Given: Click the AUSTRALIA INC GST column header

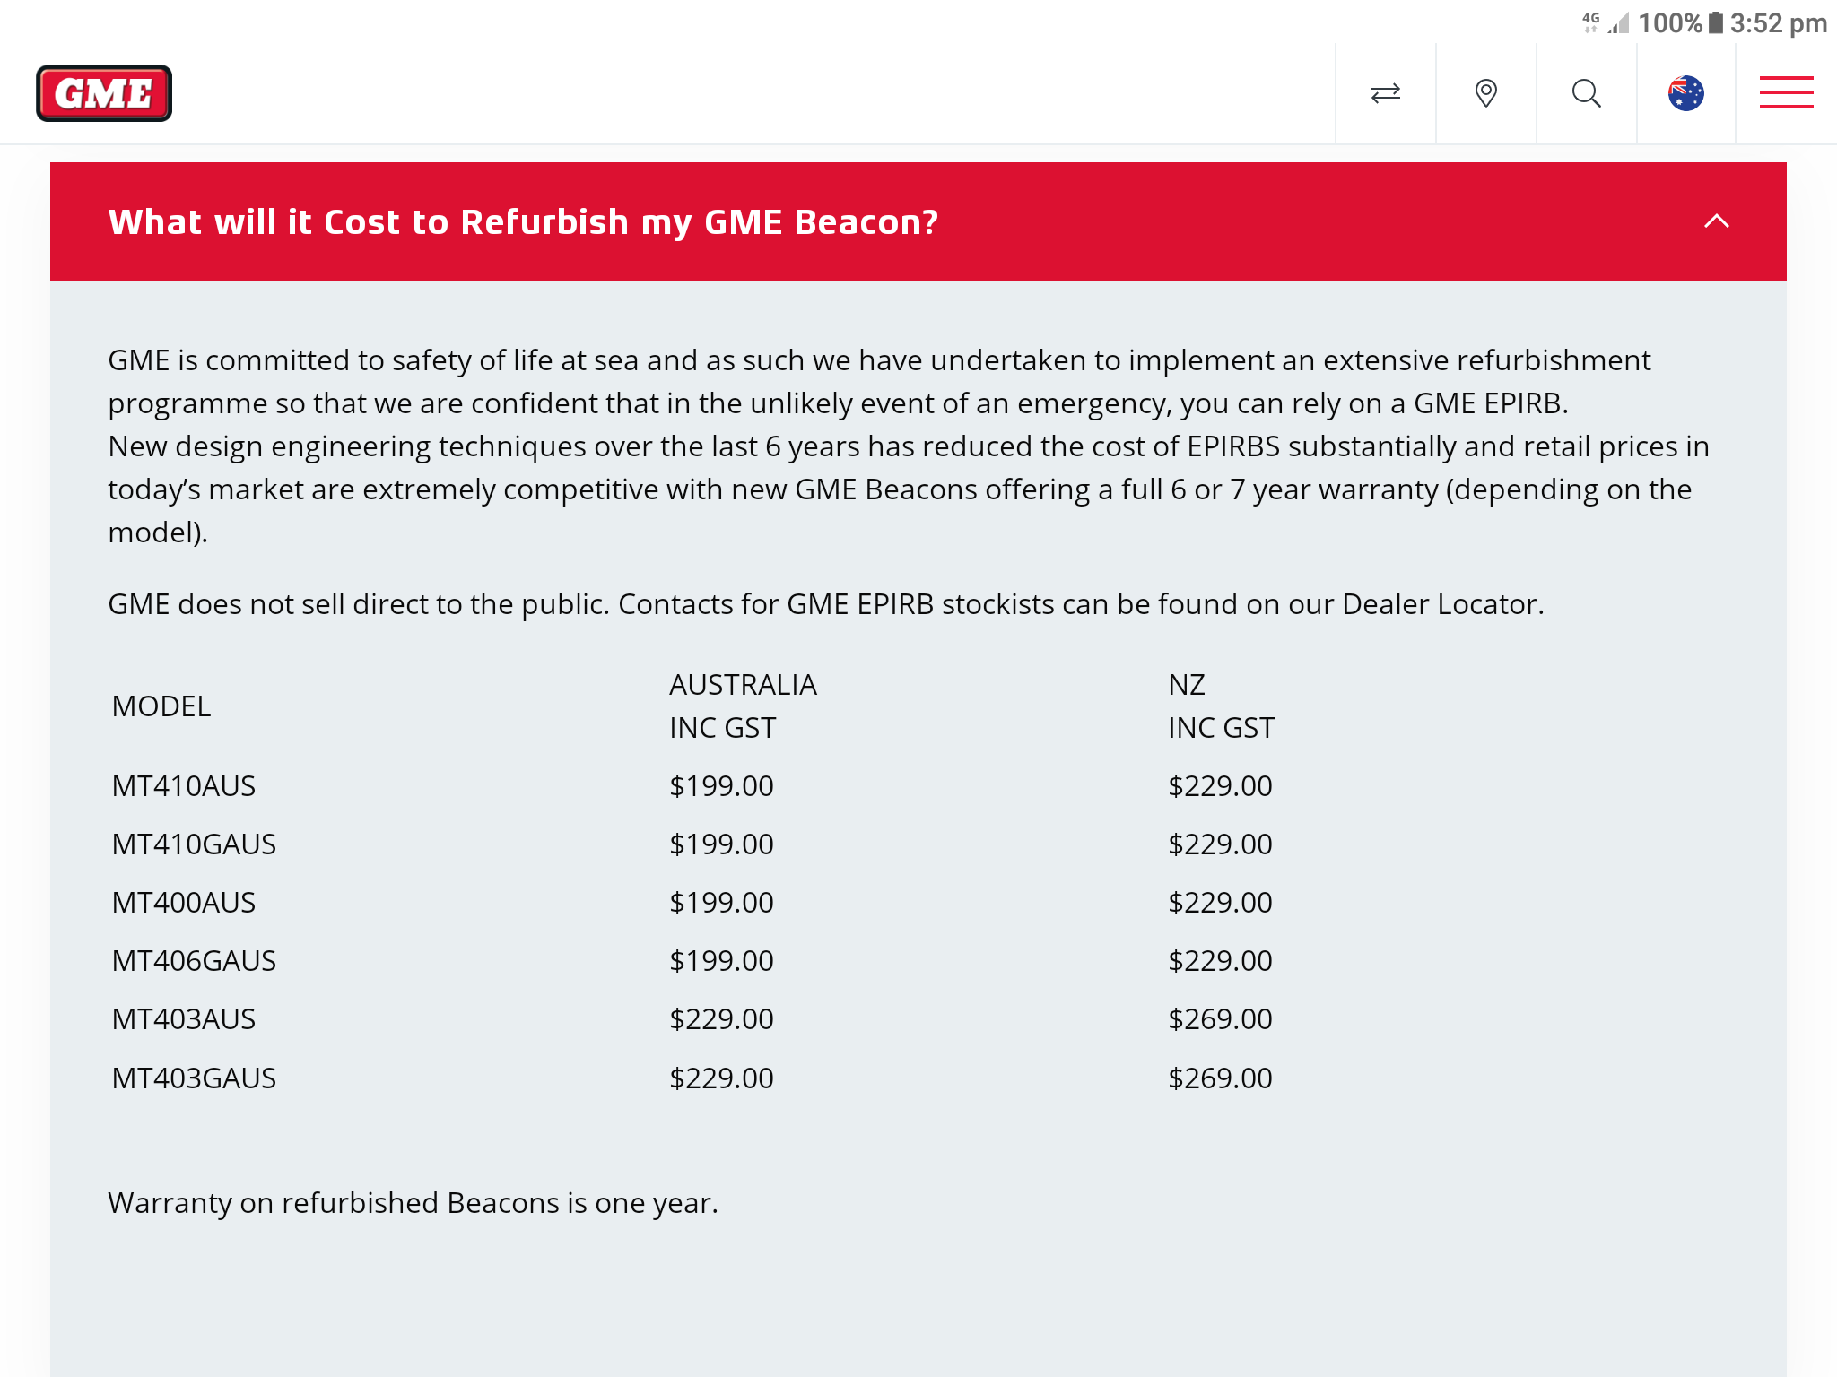Looking at the screenshot, I should [743, 706].
